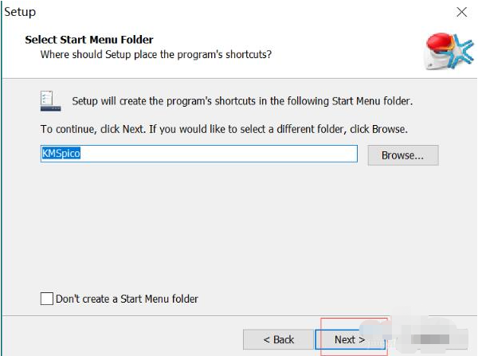Viewport: 478px width, 356px height.
Task: Proceed by clicking Next >
Action: click(350, 339)
